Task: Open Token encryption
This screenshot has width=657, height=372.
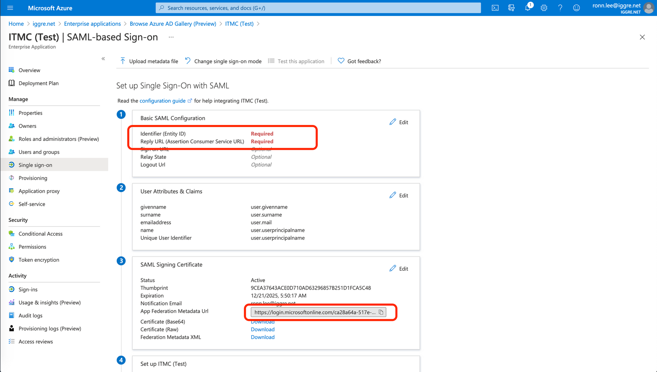Action: click(39, 260)
